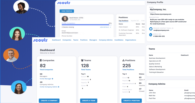
Task: Open the Total Teams link
Action: [86, 70]
